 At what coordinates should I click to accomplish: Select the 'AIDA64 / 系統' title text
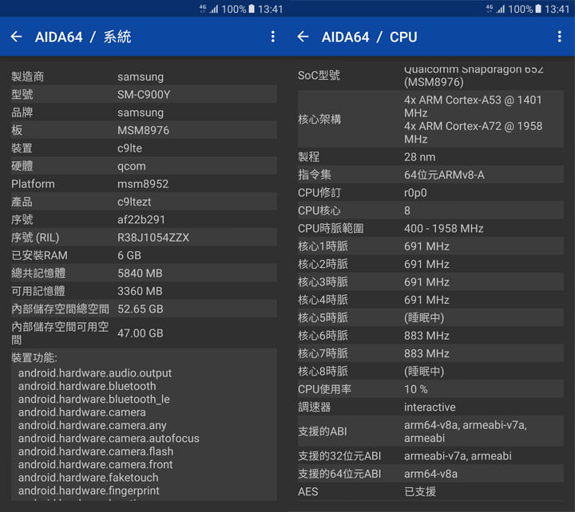coord(83,37)
